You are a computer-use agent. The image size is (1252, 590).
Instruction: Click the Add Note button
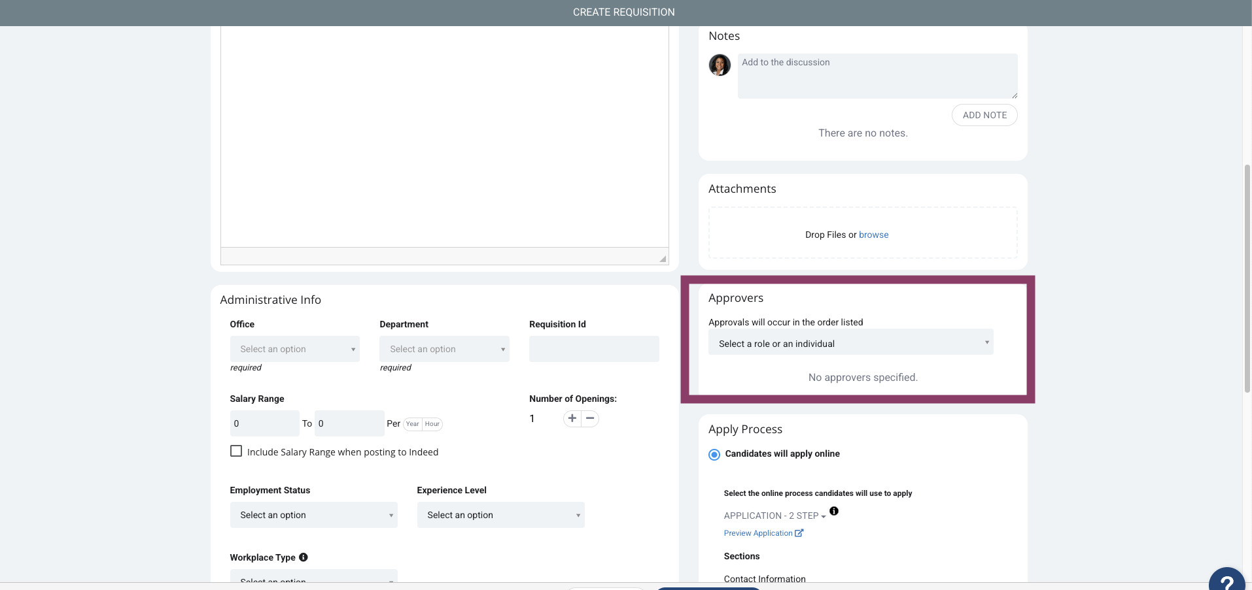984,115
